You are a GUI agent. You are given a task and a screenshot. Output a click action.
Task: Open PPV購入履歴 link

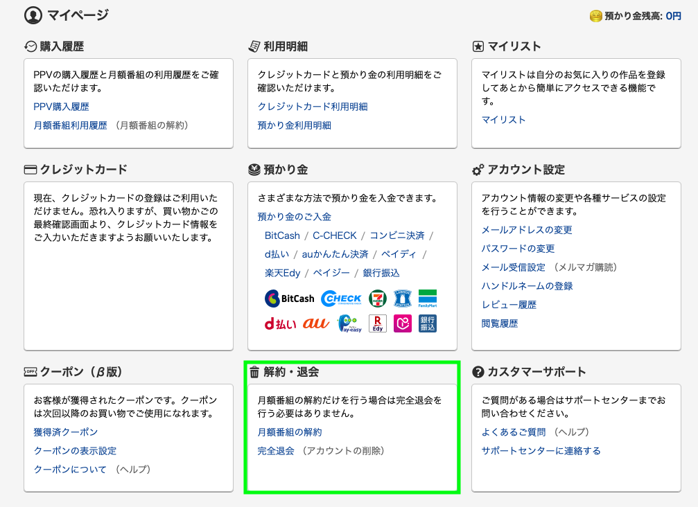[61, 107]
